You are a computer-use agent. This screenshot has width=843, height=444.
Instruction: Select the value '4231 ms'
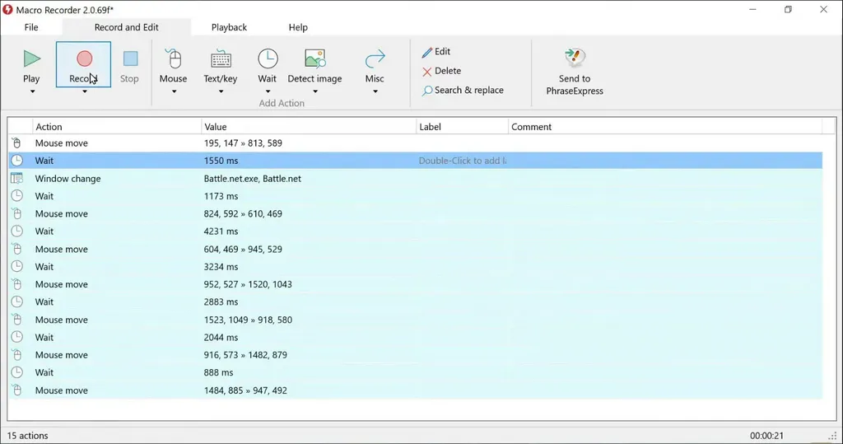(x=221, y=231)
